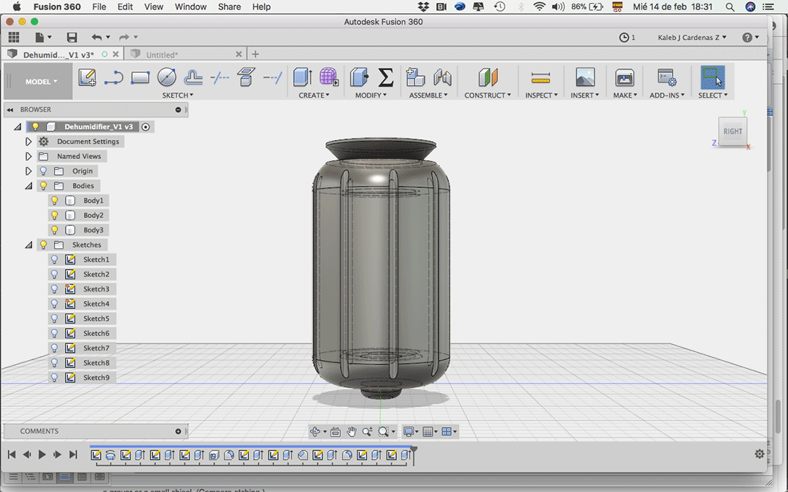The height and width of the screenshot is (492, 788).
Task: Switch to the Untitled tab
Action: 162,55
